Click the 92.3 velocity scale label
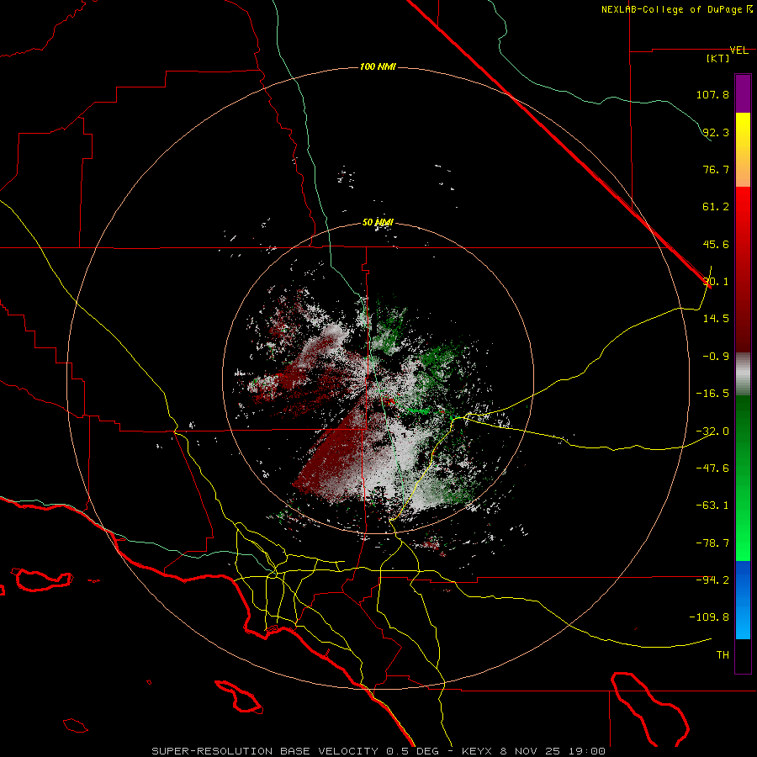Viewport: 757px width, 757px height. point(715,132)
